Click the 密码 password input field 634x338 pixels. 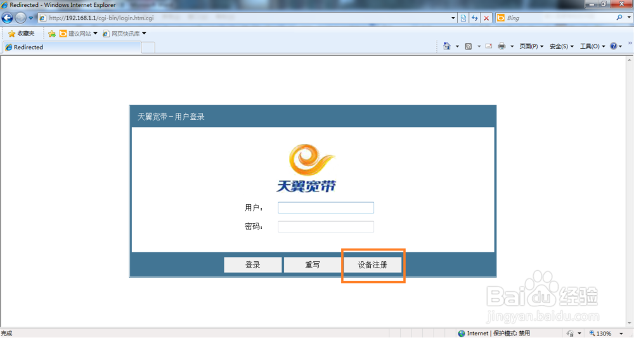(x=326, y=226)
